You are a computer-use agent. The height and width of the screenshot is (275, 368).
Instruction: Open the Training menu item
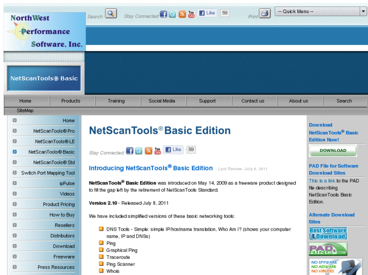pyautogui.click(x=116, y=101)
